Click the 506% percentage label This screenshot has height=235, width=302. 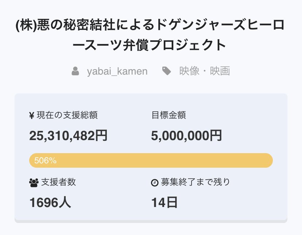pyautogui.click(x=46, y=160)
